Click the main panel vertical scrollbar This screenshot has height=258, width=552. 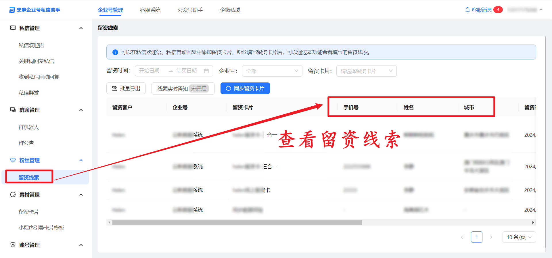point(545,142)
